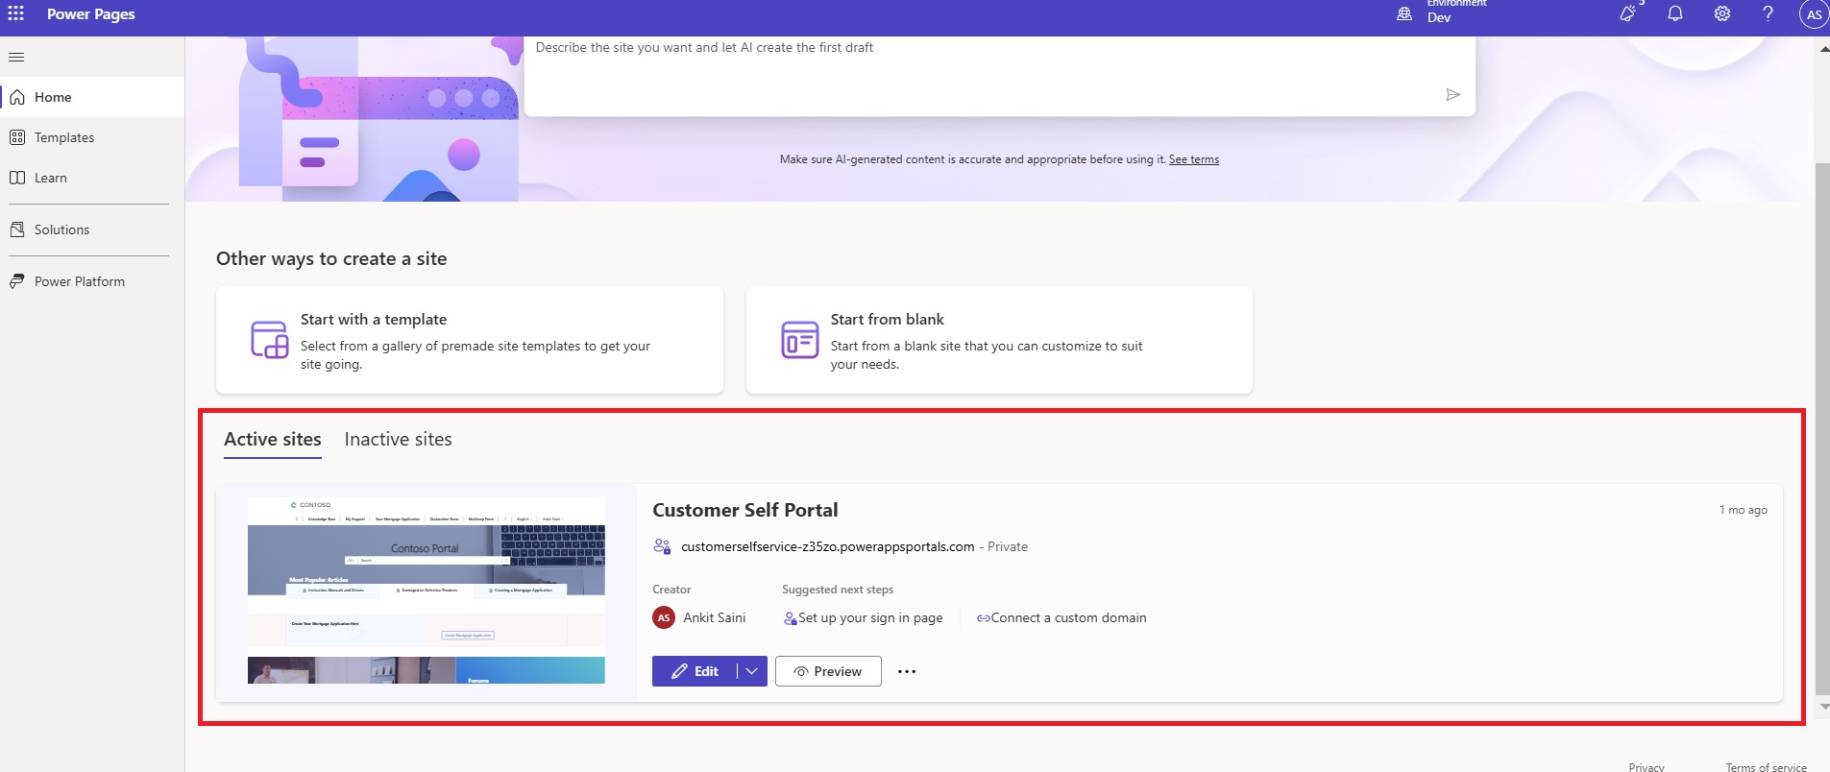Open the help question mark icon
This screenshot has width=1830, height=772.
(1768, 13)
